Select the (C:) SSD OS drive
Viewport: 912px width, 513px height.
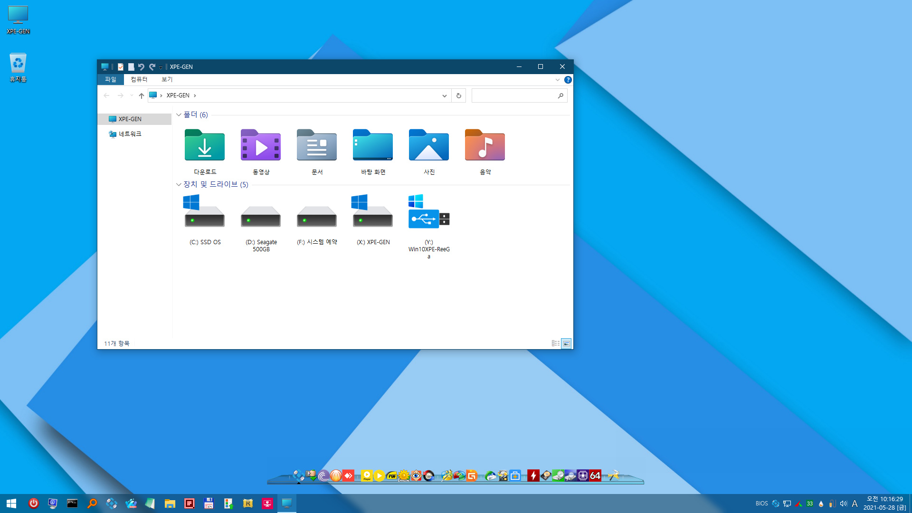pyautogui.click(x=205, y=219)
